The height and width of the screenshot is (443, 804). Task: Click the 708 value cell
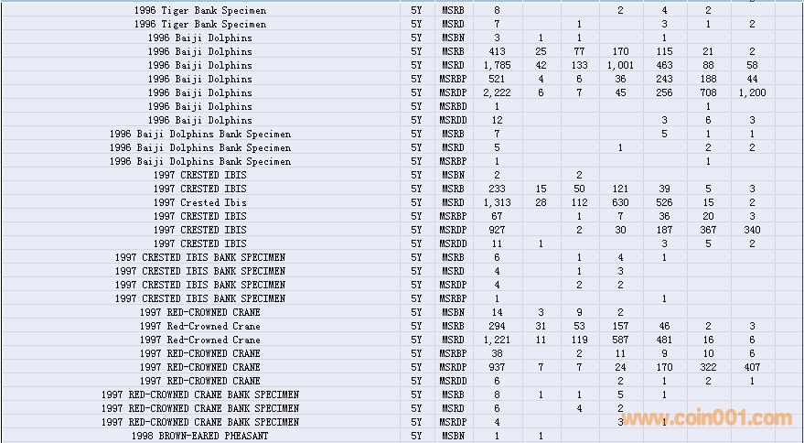[708, 92]
